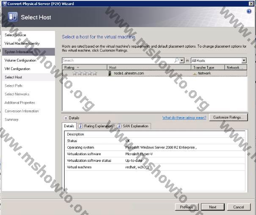Collapse the Details section chevron
Screen dimensions: 256x215
[x=66, y=118]
